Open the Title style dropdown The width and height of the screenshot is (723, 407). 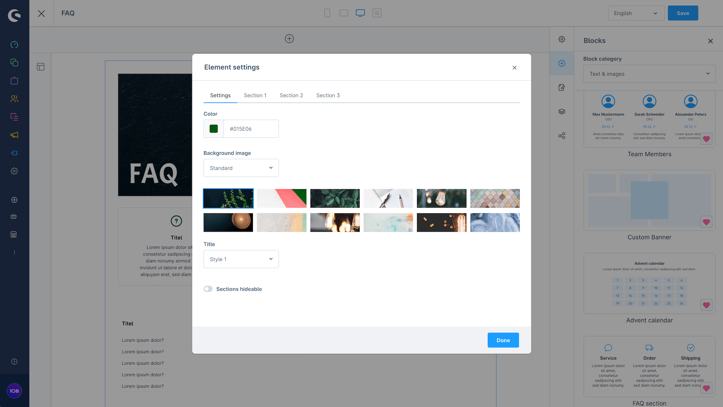(241, 259)
